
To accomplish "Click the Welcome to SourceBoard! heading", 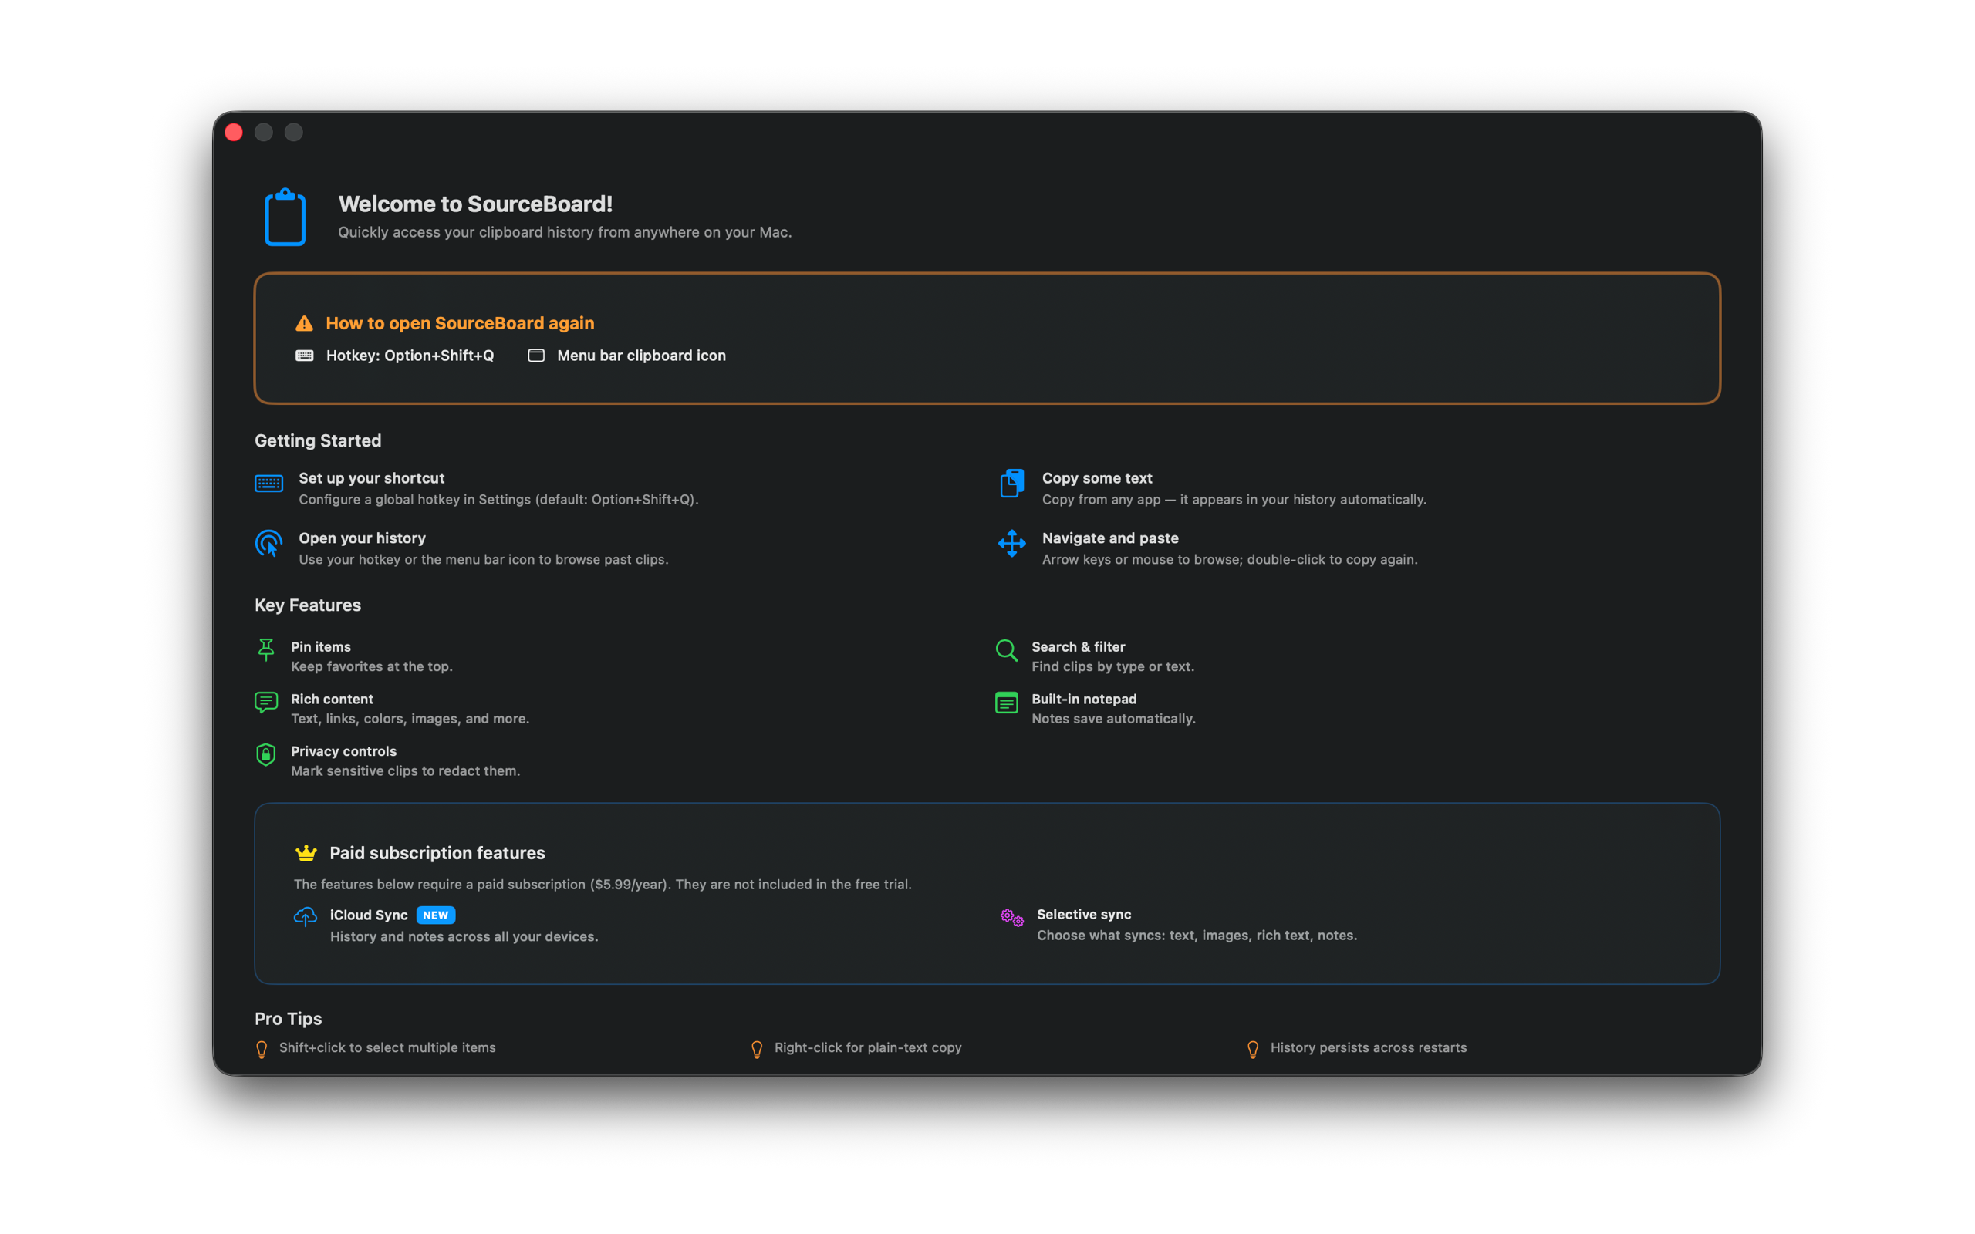I will pyautogui.click(x=476, y=204).
